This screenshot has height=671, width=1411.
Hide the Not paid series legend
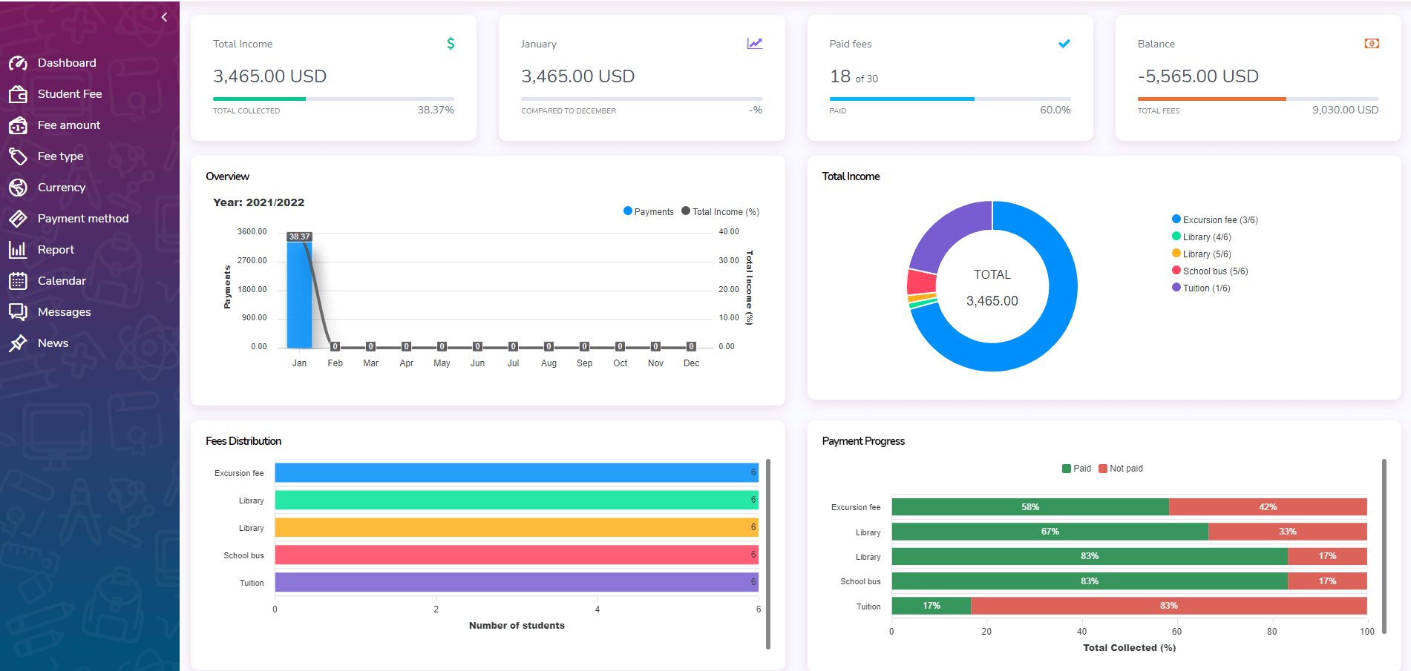coord(1121,469)
